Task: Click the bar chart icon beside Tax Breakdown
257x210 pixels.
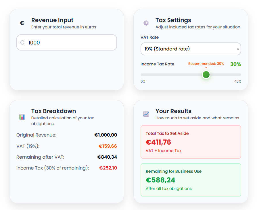Action: [x=22, y=117]
